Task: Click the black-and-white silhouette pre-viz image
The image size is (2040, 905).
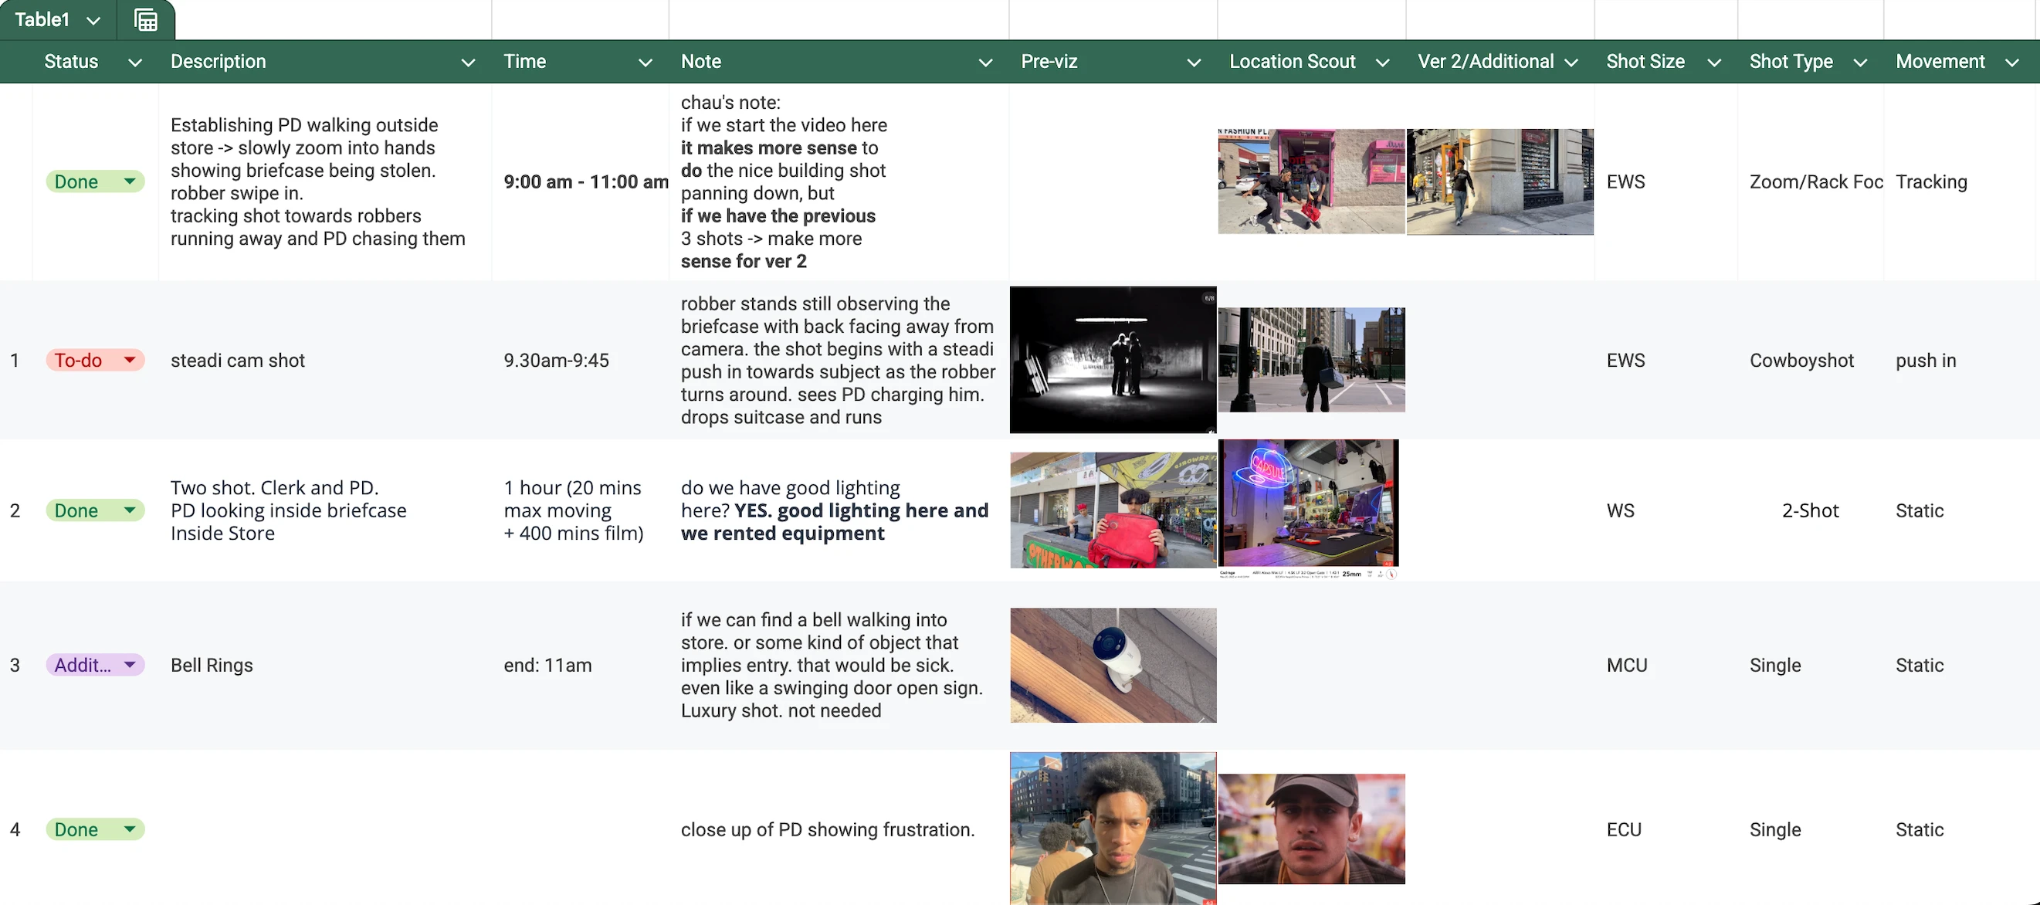Action: (1113, 360)
